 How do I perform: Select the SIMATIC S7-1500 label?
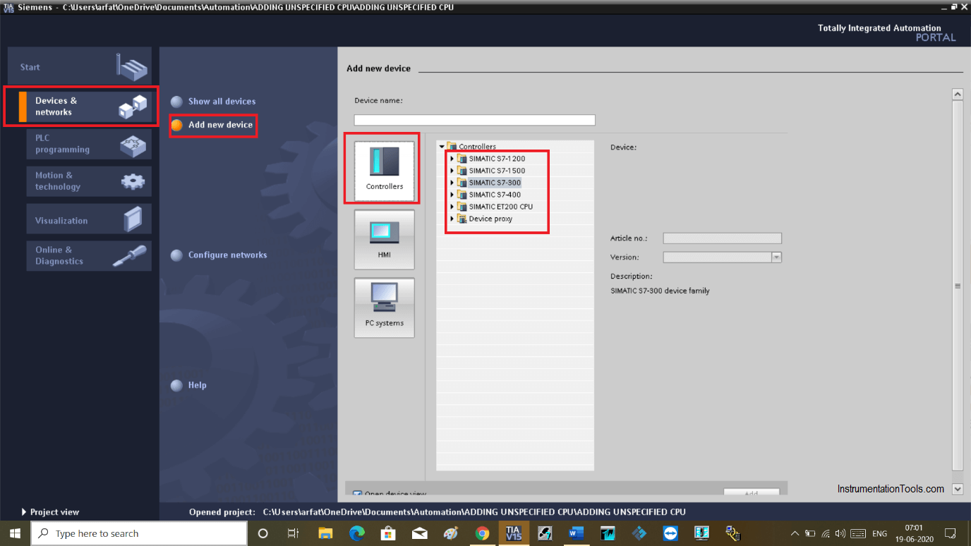[x=497, y=171]
